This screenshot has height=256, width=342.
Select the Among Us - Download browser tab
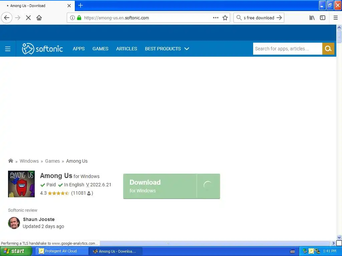37,6
